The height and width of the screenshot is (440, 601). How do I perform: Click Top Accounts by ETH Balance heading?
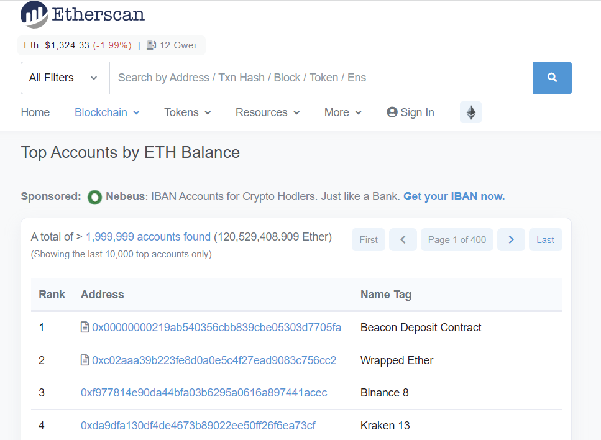pos(131,152)
